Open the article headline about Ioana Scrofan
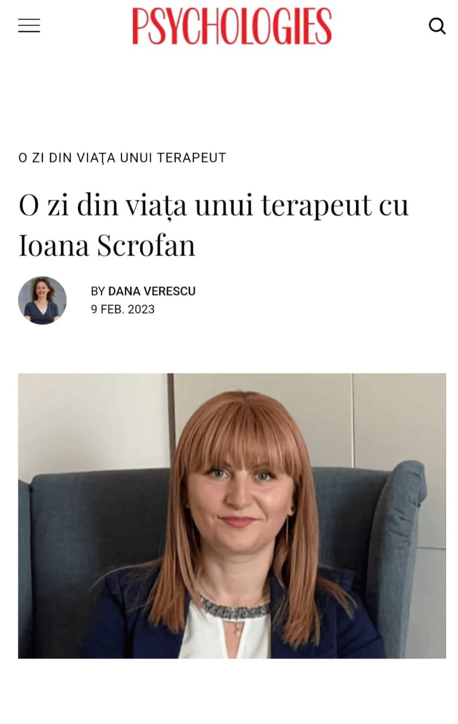 [213, 225]
